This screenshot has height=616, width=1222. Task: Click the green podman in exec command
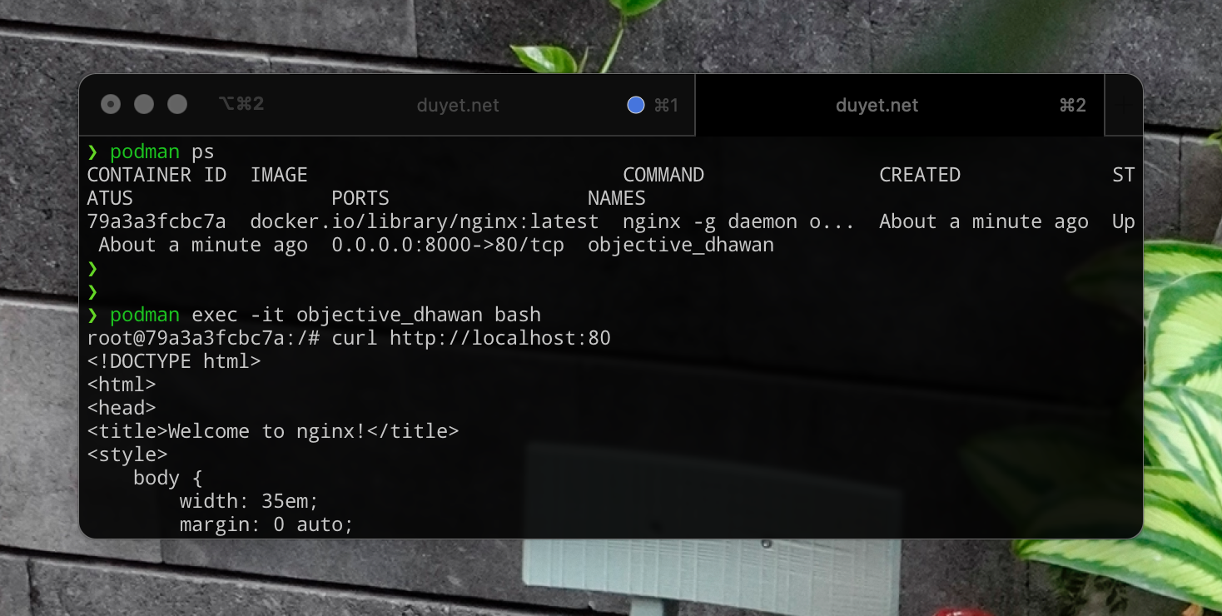pyautogui.click(x=145, y=315)
